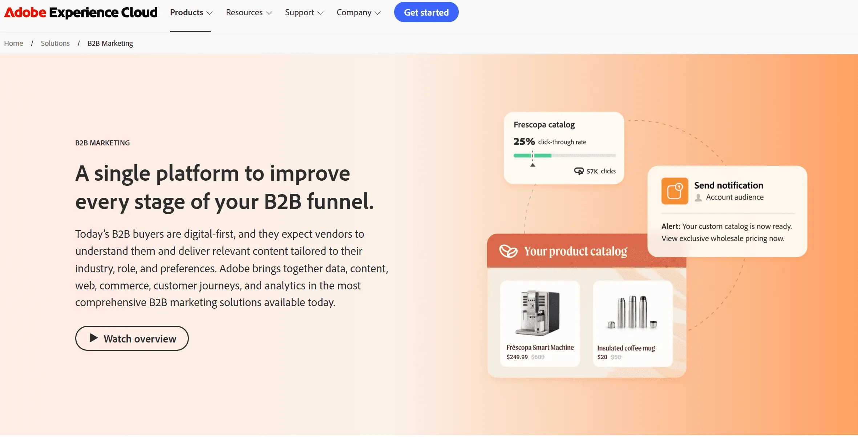The image size is (858, 437).
Task: Click the 'Alert:' notification message text
Action: click(x=727, y=232)
